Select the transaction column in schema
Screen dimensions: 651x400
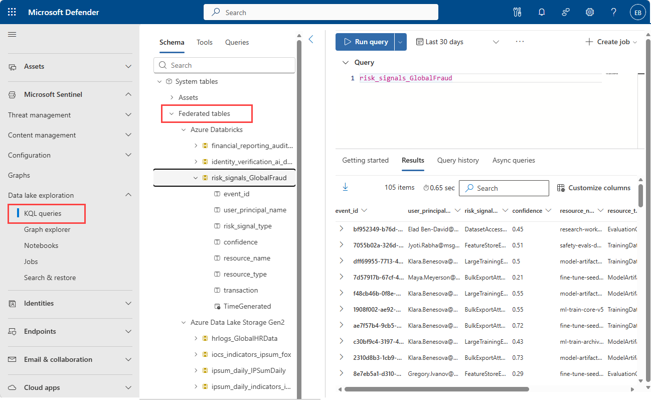pos(241,290)
